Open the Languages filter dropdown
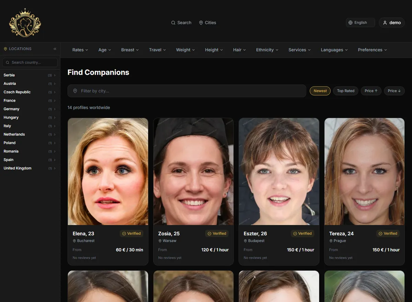This screenshot has width=412, height=302. [x=334, y=50]
